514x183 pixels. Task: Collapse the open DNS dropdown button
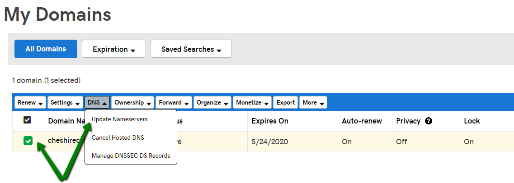click(97, 103)
